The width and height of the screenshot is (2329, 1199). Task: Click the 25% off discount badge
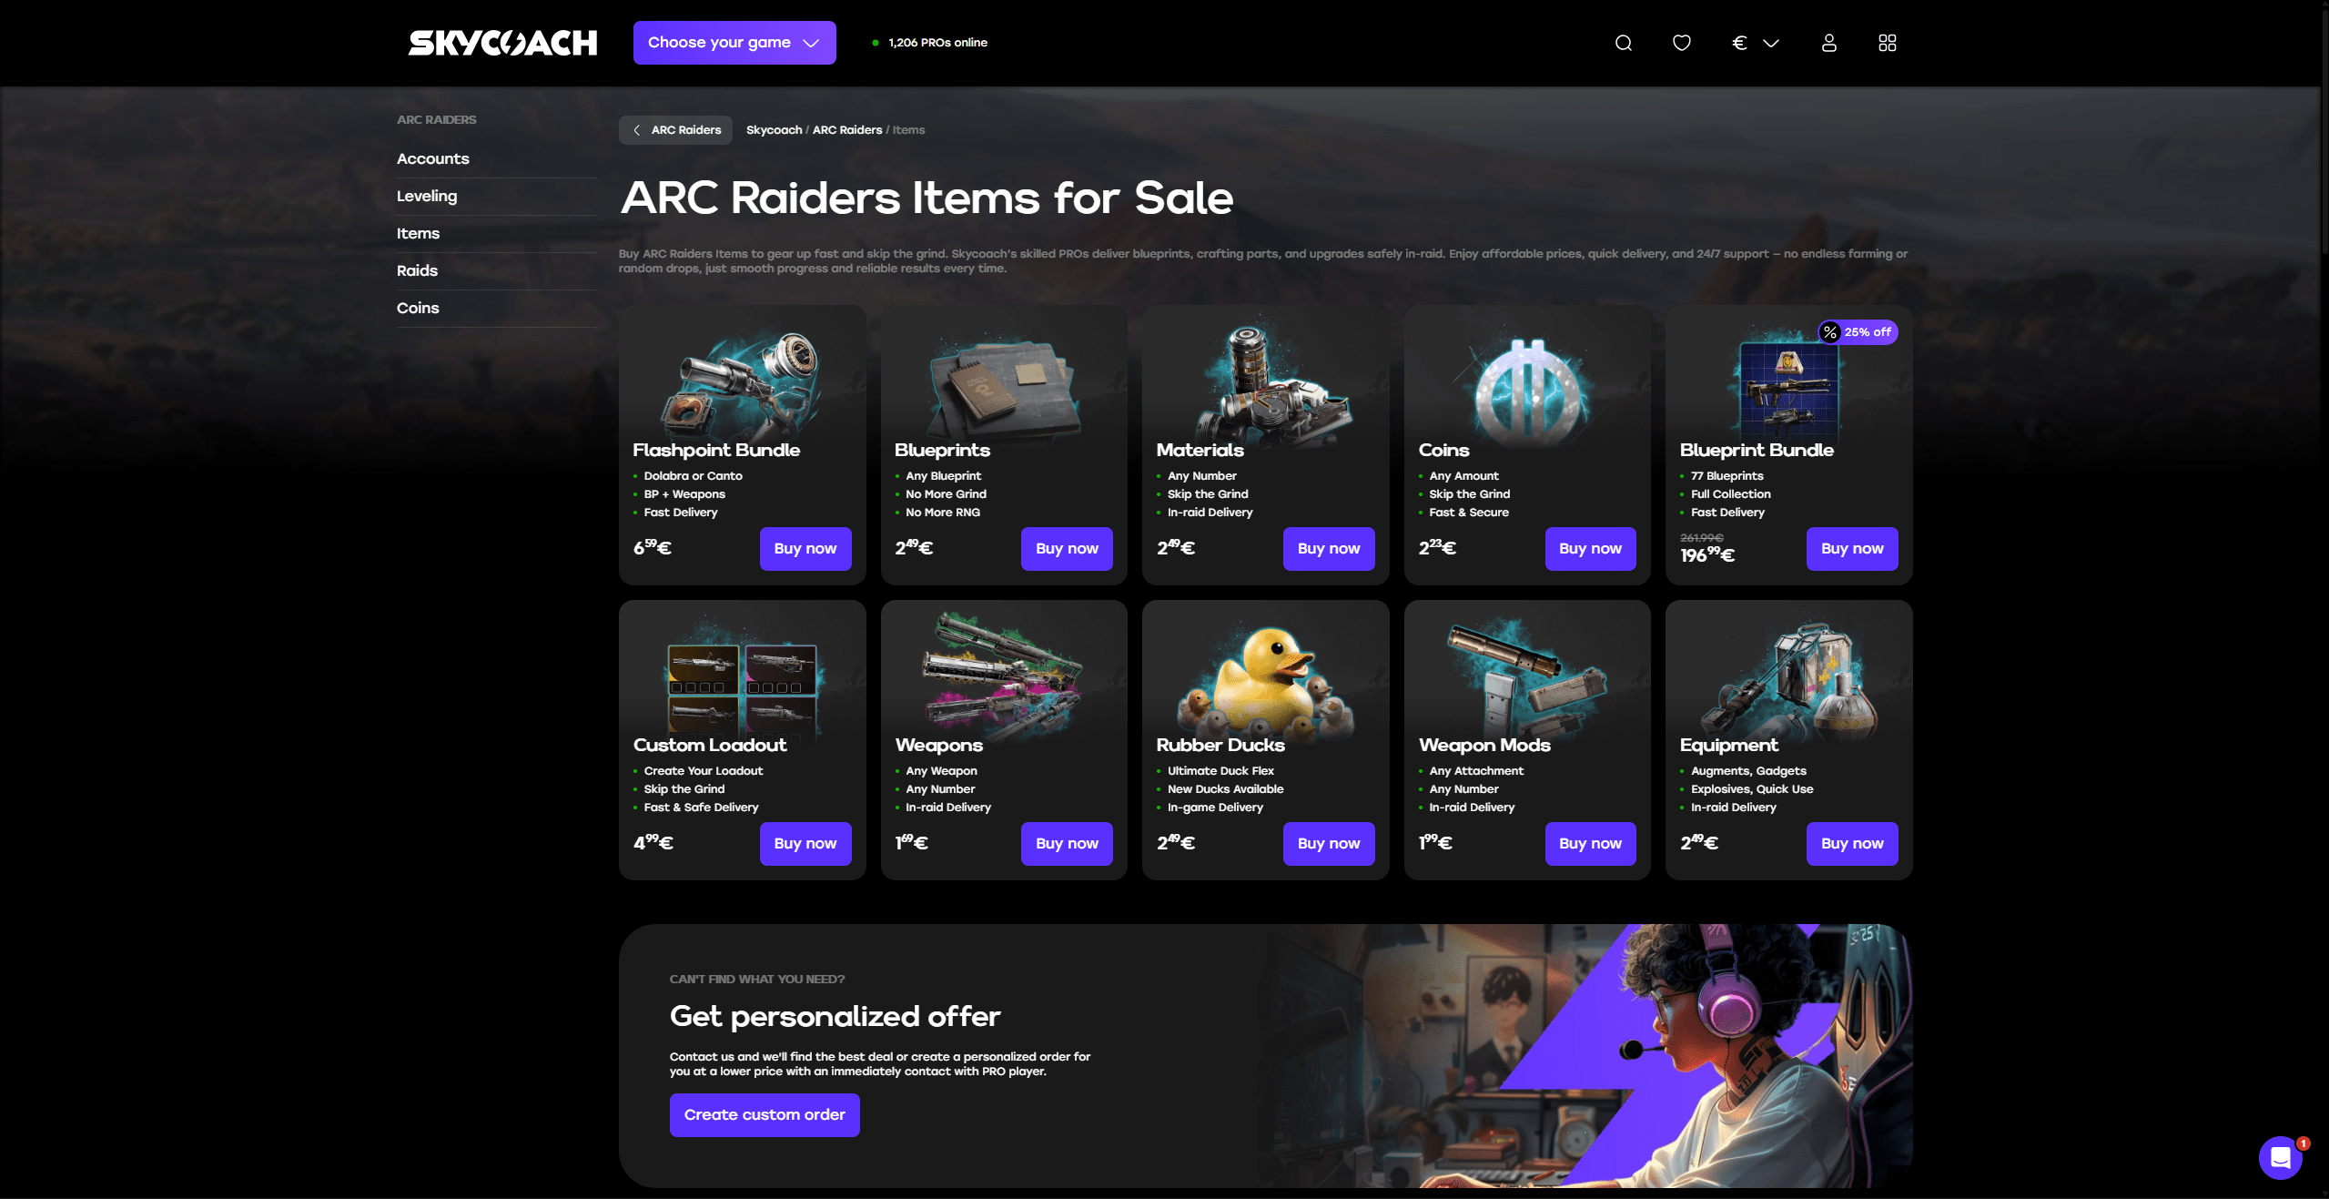(x=1858, y=332)
